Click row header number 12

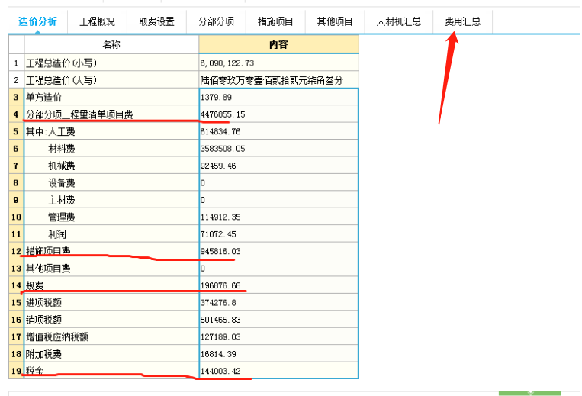point(16,251)
